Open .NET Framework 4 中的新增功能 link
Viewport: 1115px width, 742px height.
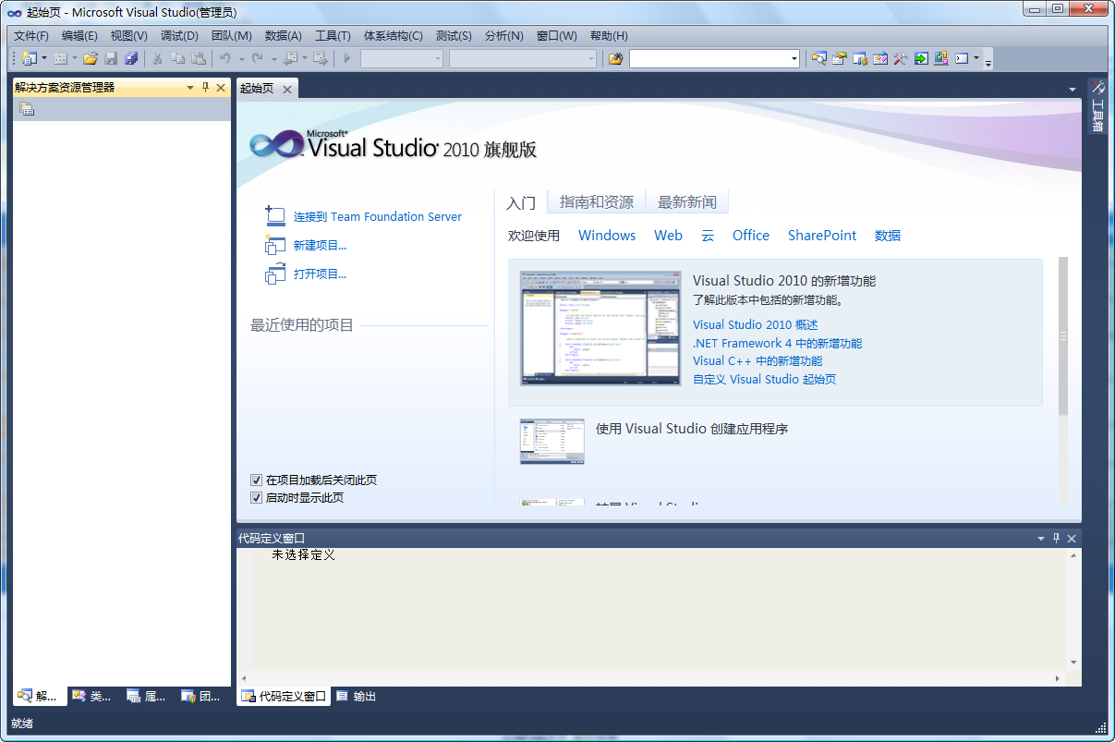pos(778,344)
